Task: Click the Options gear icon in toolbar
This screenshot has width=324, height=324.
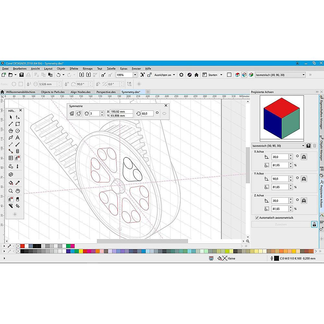Action: pos(181,75)
